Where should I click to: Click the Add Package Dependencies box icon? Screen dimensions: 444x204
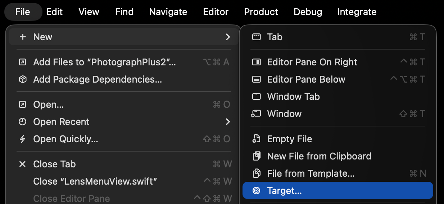(x=23, y=79)
